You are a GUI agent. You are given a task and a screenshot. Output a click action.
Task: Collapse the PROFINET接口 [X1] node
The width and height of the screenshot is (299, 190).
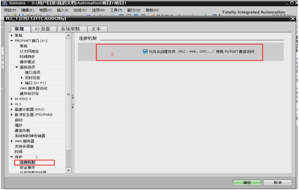[x=12, y=41]
